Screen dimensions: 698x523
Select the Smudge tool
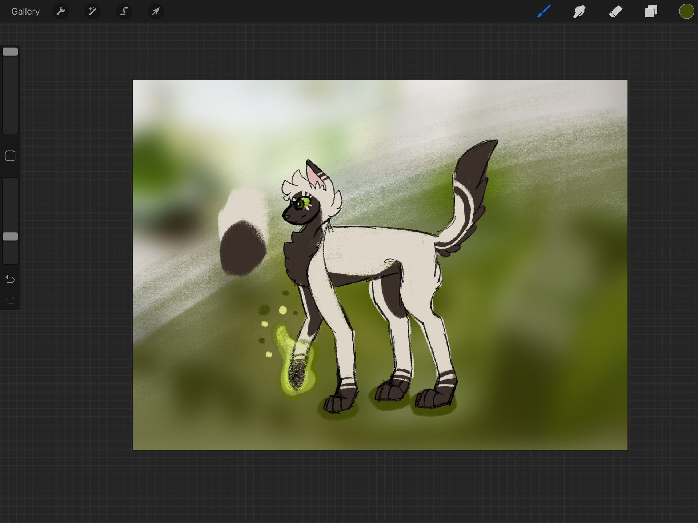[x=579, y=11]
